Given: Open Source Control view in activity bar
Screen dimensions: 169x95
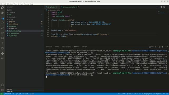Looking at the screenshot, I should pos(2,18).
